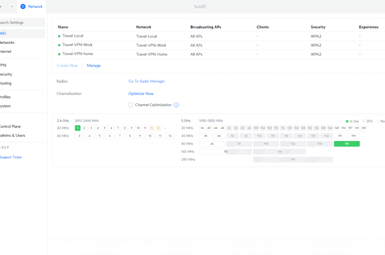Select 5 GHz 80 MHz DFS channel 106
The width and height of the screenshot is (385, 255).
[266, 144]
